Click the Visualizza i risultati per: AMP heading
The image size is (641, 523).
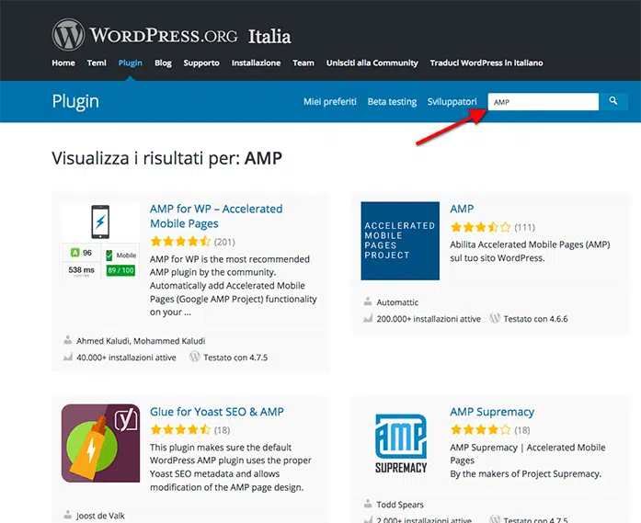pos(166,158)
